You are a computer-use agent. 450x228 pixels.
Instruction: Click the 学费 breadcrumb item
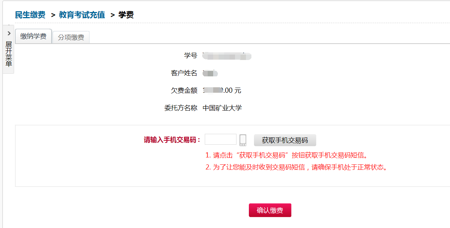126,15
